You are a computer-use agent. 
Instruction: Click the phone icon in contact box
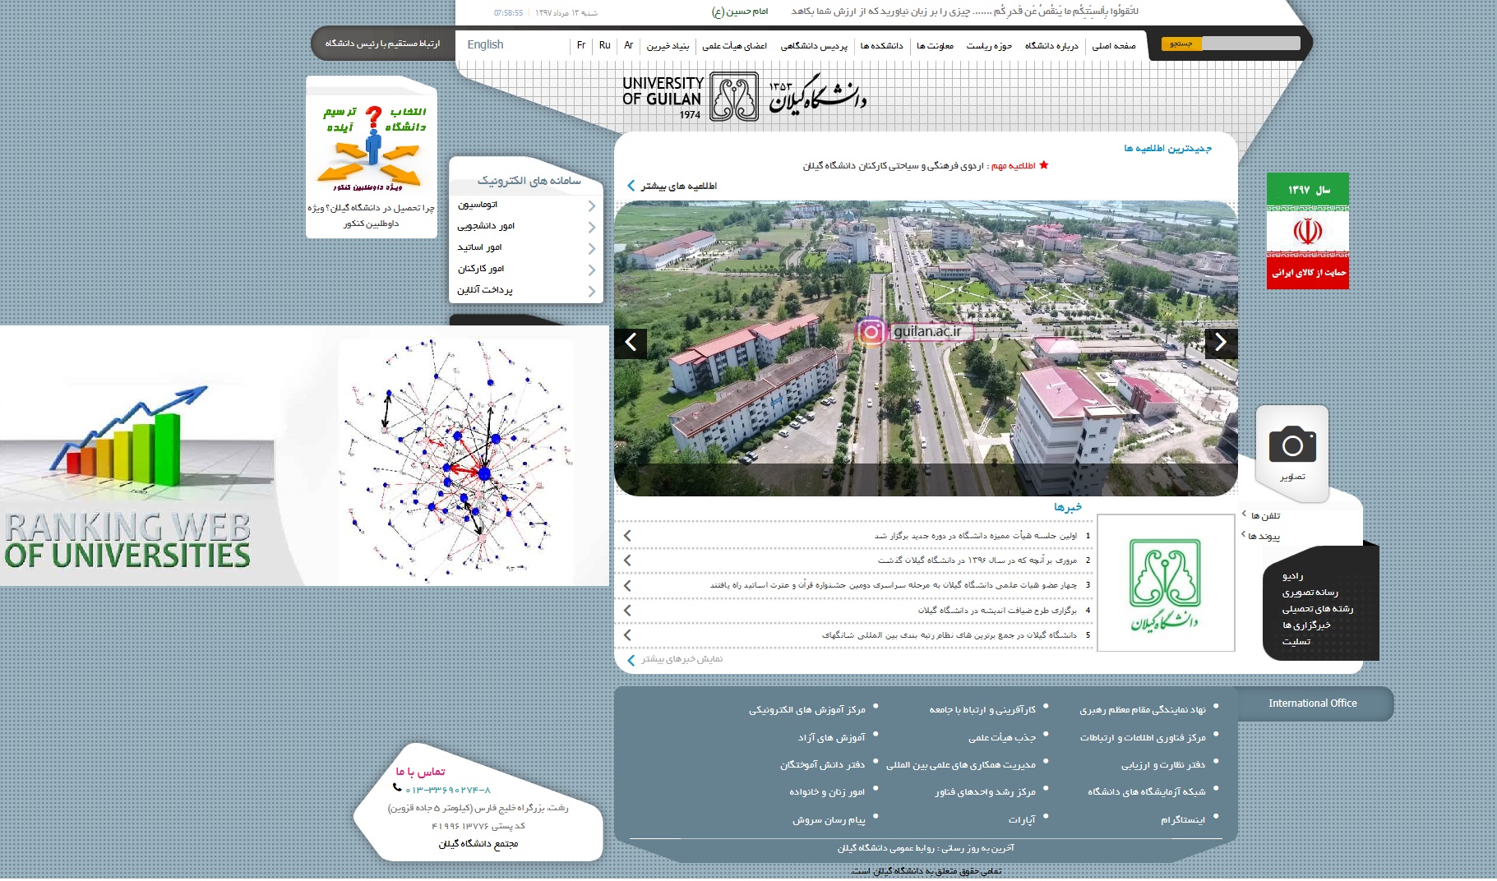pyautogui.click(x=397, y=788)
